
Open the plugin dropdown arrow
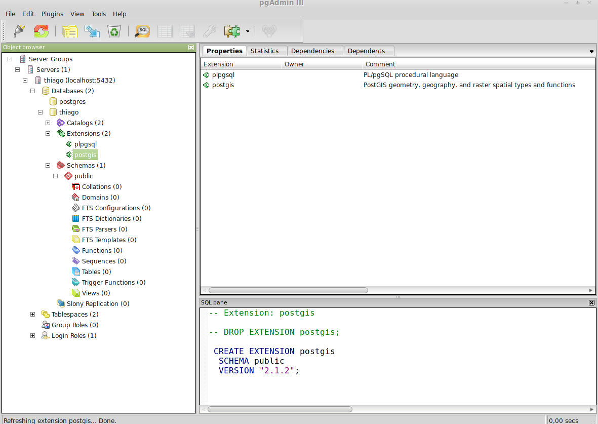(248, 31)
